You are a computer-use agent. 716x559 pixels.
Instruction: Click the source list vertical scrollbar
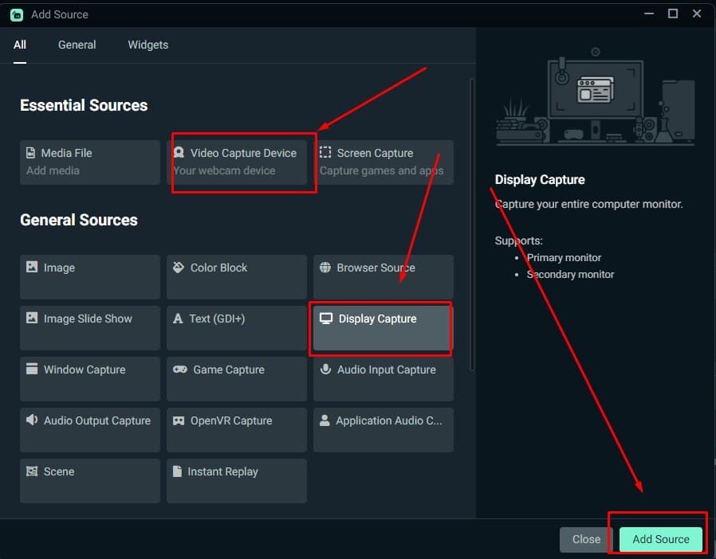coord(472,225)
